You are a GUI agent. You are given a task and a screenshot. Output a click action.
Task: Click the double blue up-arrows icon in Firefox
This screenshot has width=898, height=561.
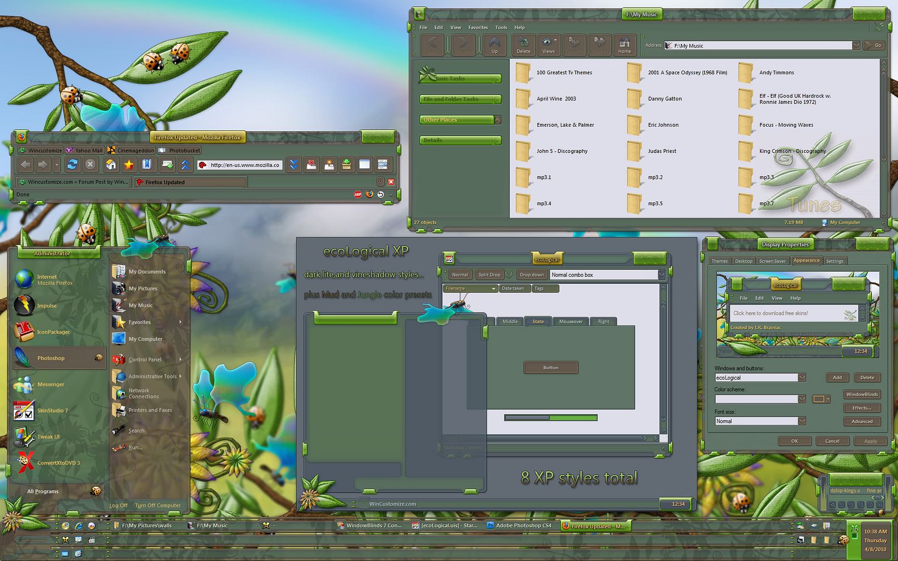pos(185,165)
